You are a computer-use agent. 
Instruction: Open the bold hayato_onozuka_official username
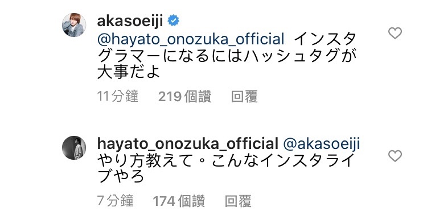188,144
